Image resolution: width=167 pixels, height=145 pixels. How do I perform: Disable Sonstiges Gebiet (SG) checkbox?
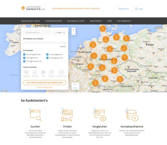click(x=24, y=61)
